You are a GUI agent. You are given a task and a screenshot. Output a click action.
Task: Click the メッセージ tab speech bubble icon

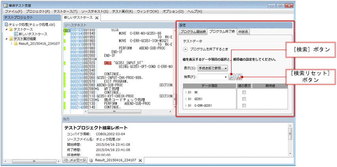click(66, 160)
